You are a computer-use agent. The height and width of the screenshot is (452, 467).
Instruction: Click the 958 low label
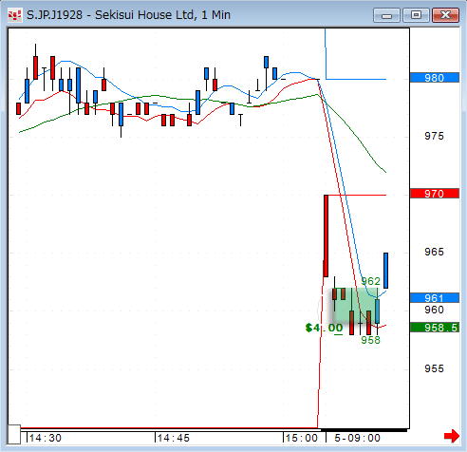click(x=370, y=340)
